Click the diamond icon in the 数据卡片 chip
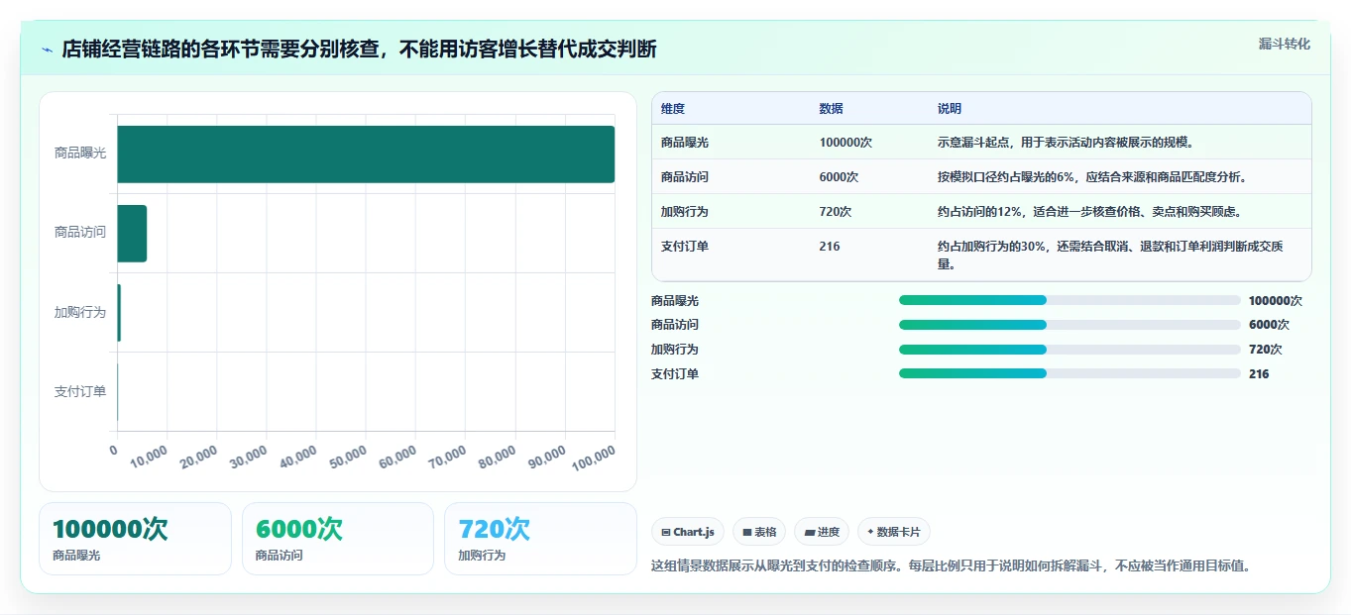The height and width of the screenshot is (615, 1351). [870, 532]
